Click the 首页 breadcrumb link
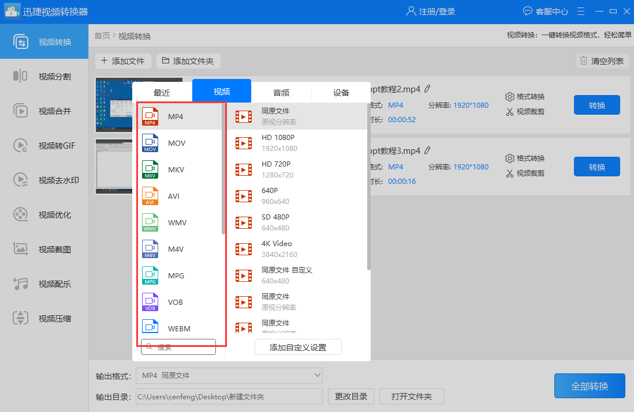 click(x=102, y=36)
